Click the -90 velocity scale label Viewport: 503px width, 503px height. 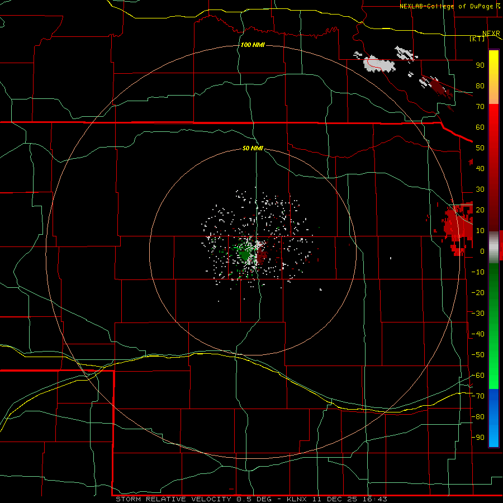pyautogui.click(x=478, y=438)
